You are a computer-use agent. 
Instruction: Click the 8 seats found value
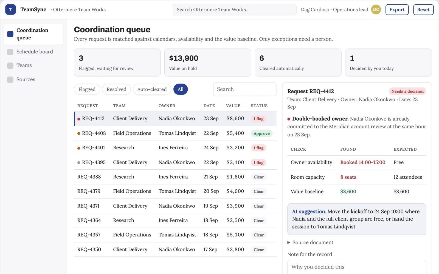click(348, 177)
